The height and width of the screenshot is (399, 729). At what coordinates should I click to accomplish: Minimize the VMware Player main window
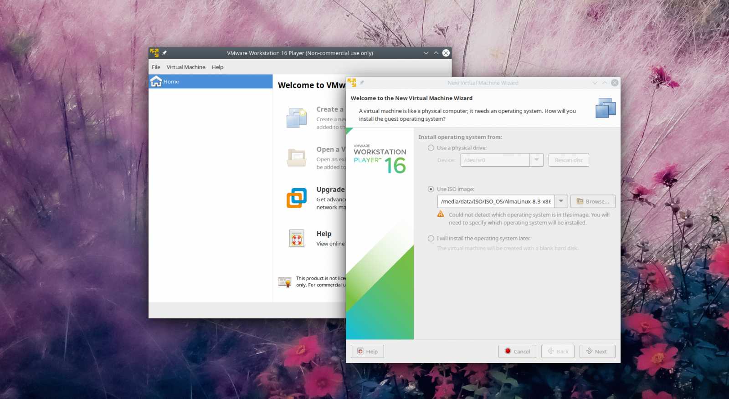(x=426, y=53)
